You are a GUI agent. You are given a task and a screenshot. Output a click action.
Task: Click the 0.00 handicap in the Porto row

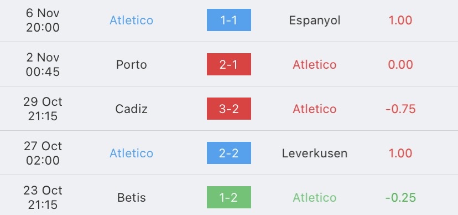pos(400,65)
